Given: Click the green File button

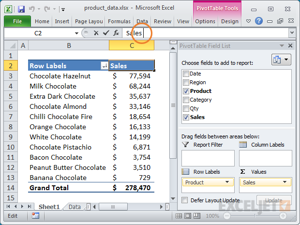Looking at the screenshot, I should pyautogui.click(x=17, y=21).
